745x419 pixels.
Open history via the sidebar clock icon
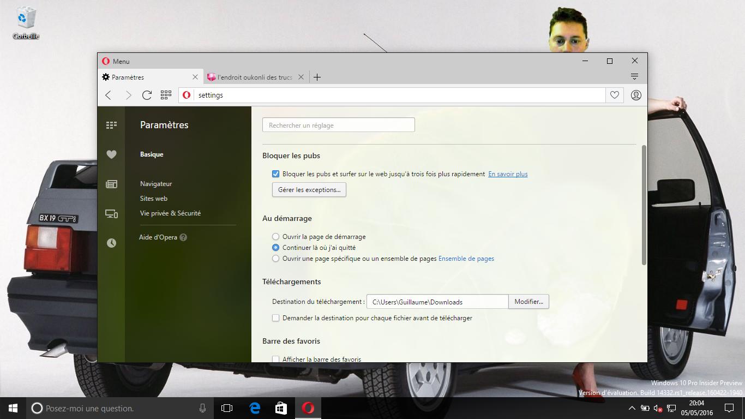(x=111, y=243)
